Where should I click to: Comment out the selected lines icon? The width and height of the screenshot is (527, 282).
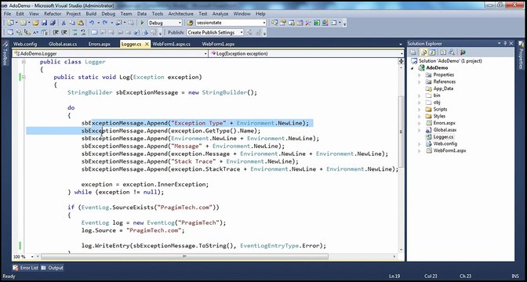(x=75, y=32)
